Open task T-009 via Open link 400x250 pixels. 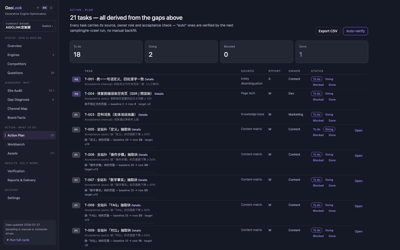358,231
